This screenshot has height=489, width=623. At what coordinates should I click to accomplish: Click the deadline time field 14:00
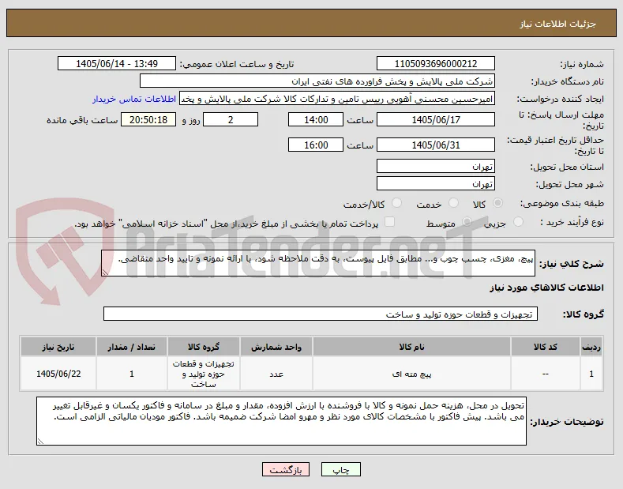coord(316,119)
